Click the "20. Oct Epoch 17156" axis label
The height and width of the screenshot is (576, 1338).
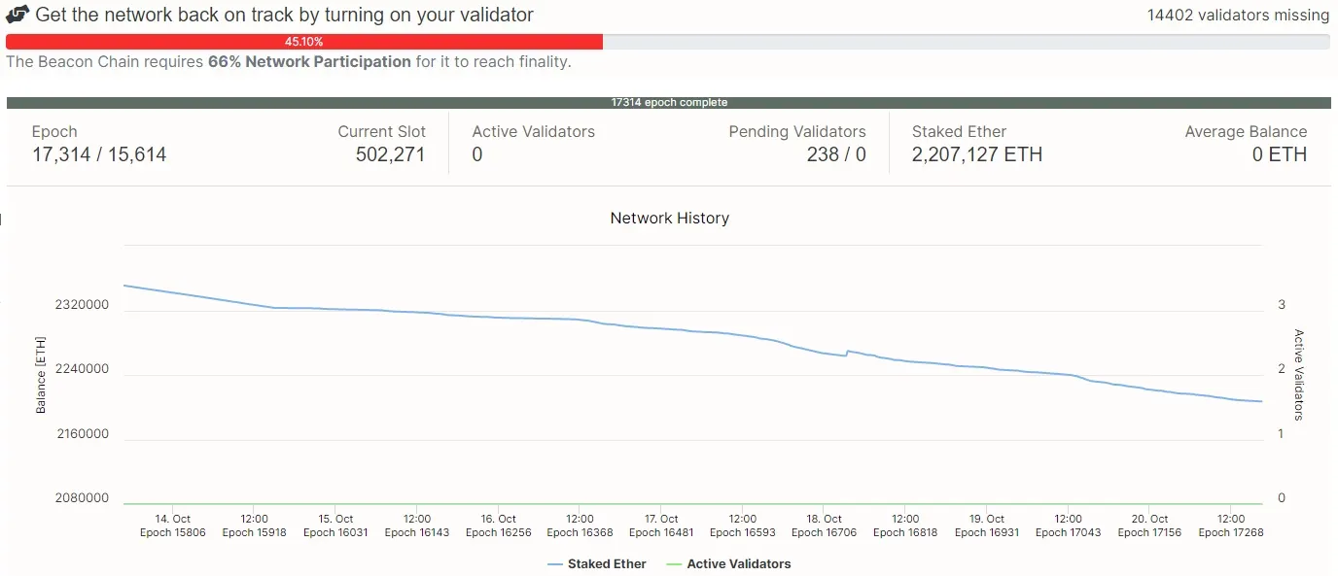click(x=1149, y=525)
